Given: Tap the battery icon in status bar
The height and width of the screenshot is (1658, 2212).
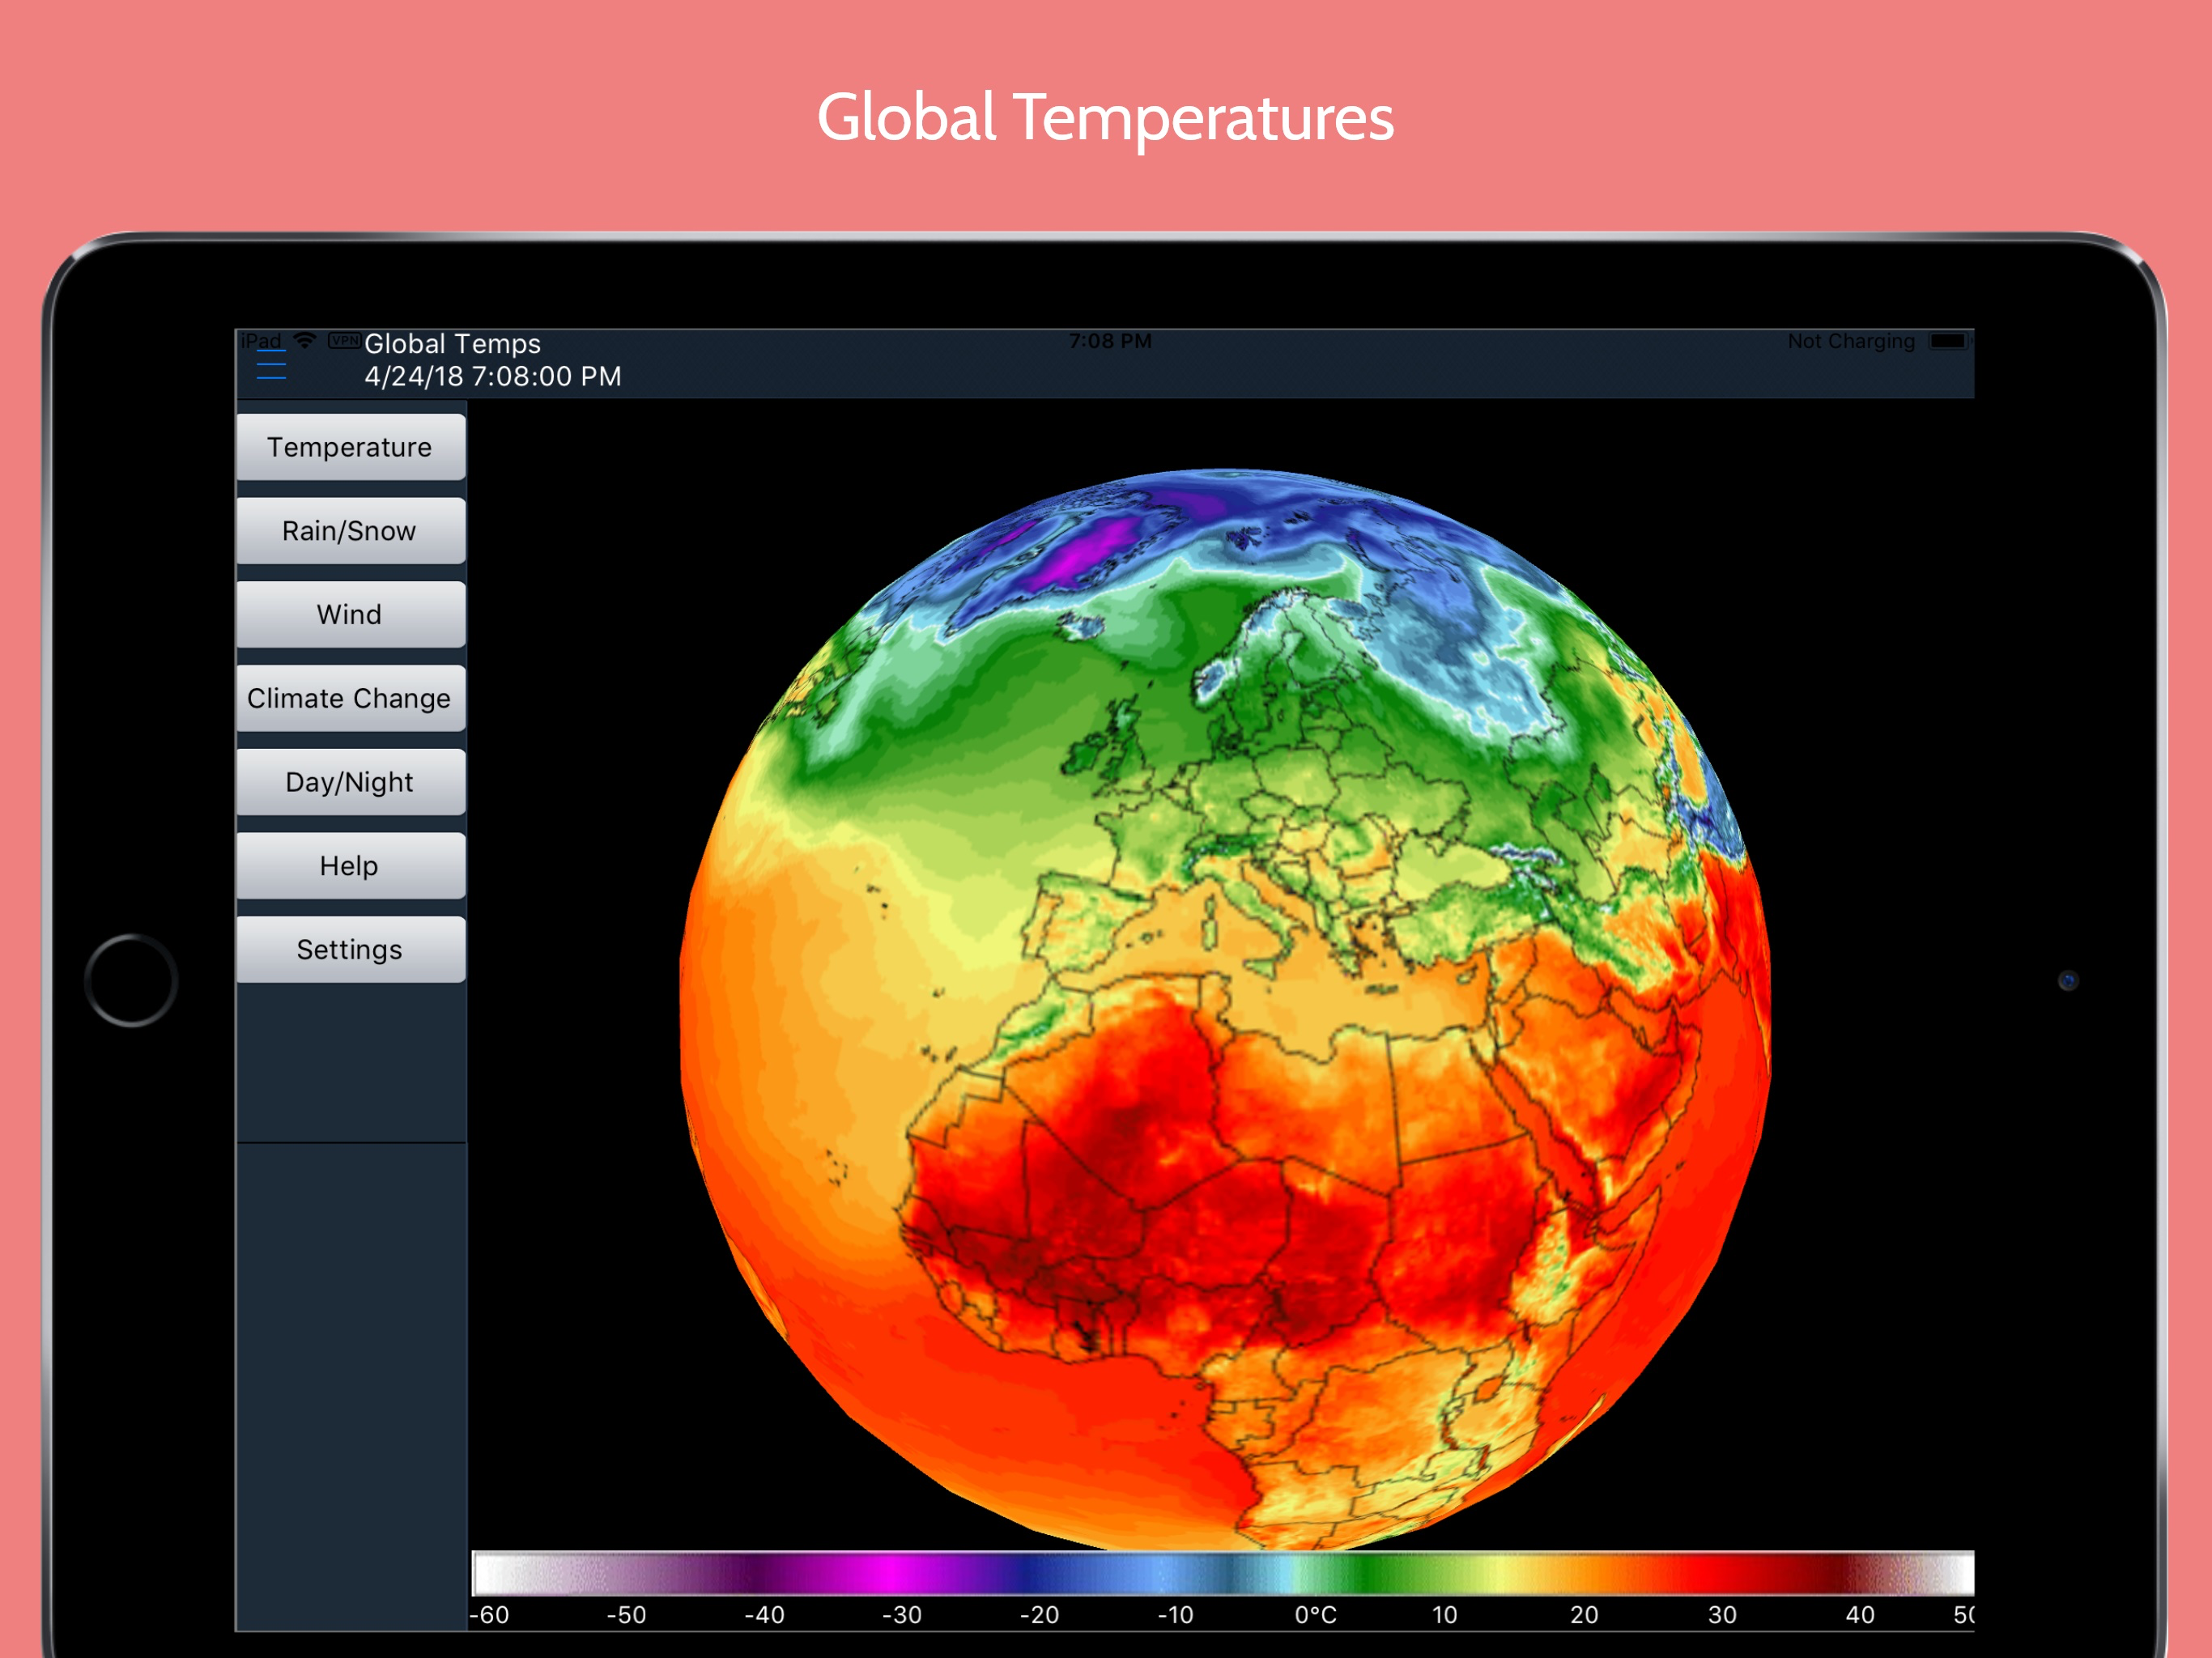Looking at the screenshot, I should (x=1948, y=341).
